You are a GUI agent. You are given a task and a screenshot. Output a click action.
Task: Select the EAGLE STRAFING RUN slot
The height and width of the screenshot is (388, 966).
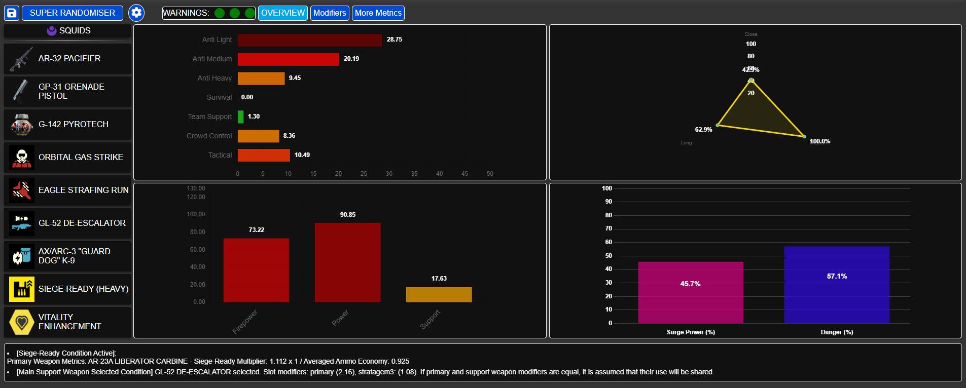click(x=67, y=190)
